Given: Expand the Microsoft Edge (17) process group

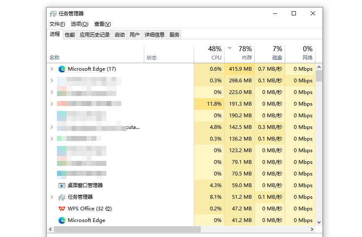Looking at the screenshot, I should pos(52,69).
